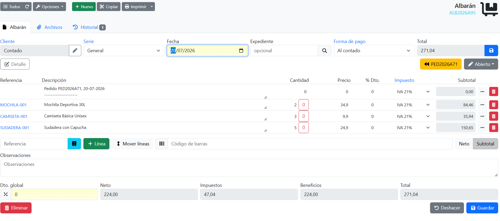Focus the Código de barras input field
The height and width of the screenshot is (221, 500).
310,144
